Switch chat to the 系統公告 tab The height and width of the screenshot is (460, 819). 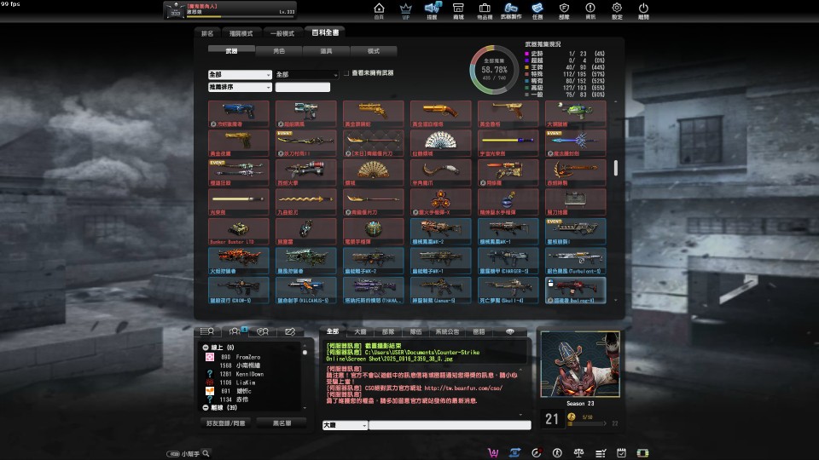447,331
